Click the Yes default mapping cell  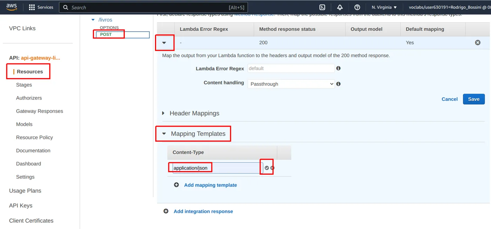[x=410, y=42]
